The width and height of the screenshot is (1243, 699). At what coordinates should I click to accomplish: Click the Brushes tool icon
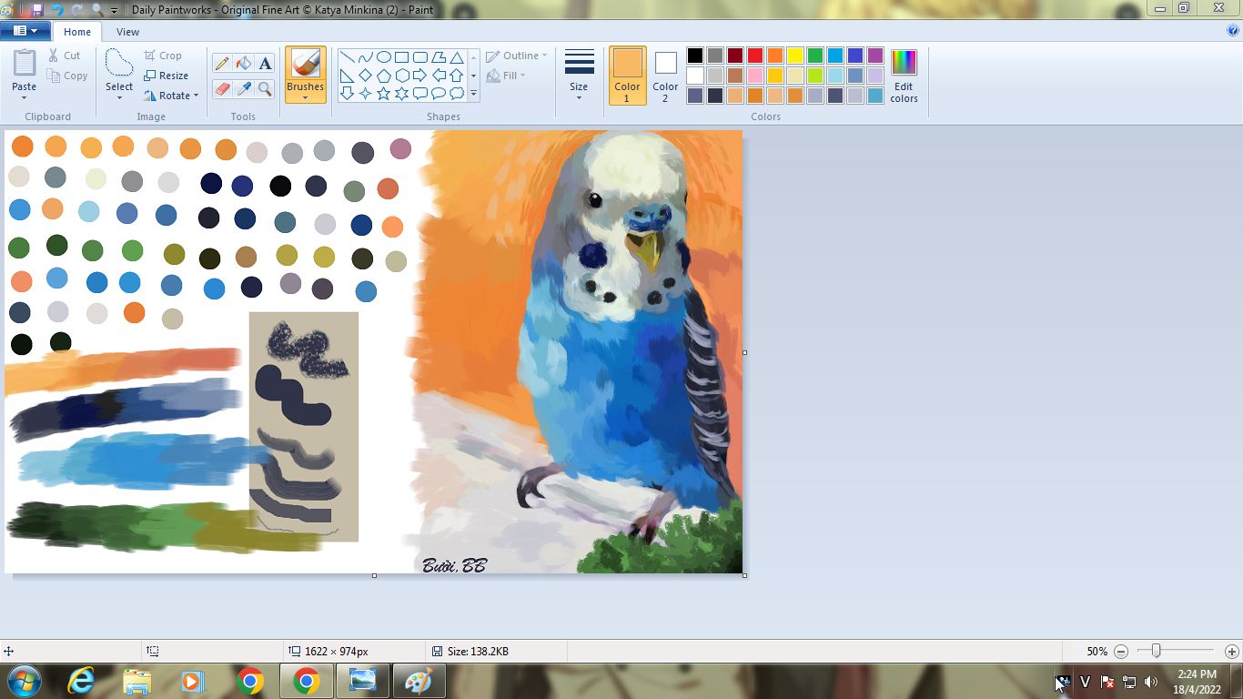point(305,65)
